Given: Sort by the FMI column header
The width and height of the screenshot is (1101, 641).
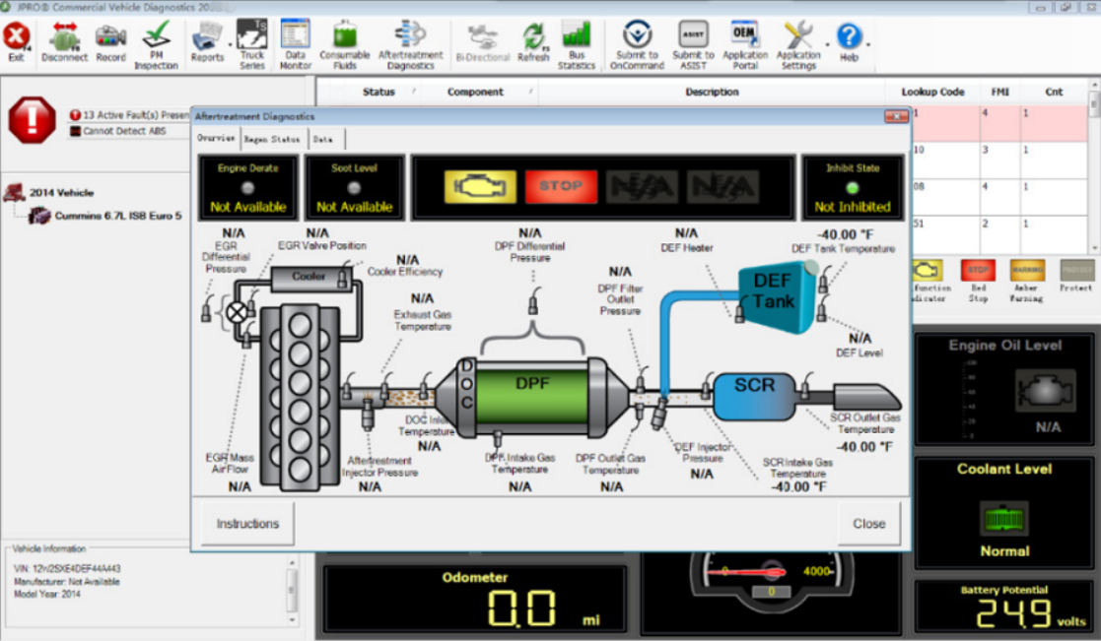Looking at the screenshot, I should 999,92.
